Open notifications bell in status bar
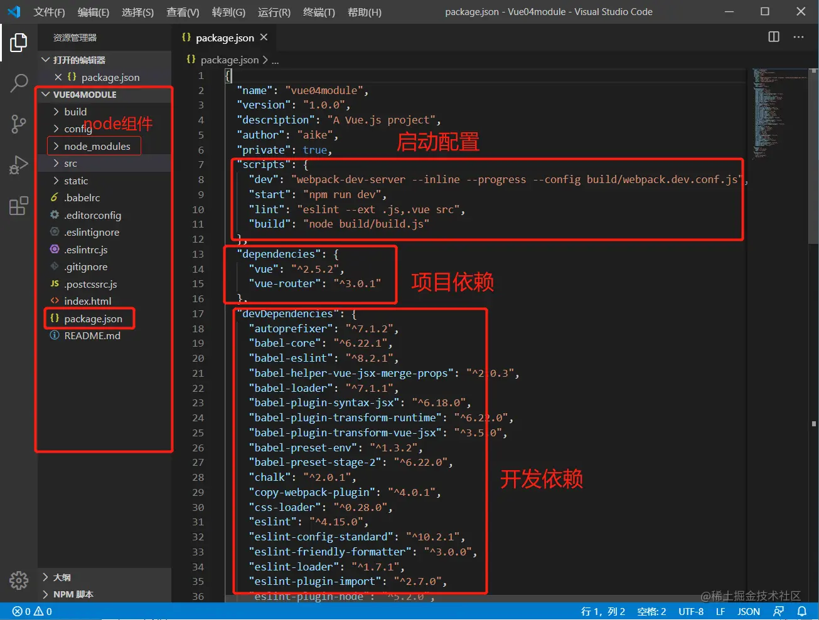The height and width of the screenshot is (620, 819). tap(801, 611)
